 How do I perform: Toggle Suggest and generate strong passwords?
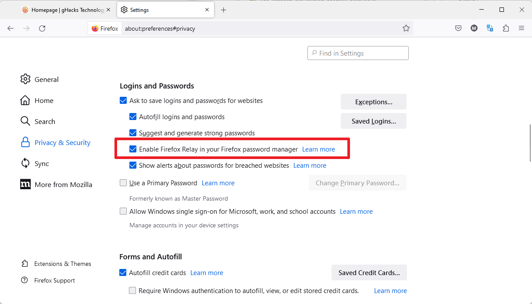coord(133,133)
